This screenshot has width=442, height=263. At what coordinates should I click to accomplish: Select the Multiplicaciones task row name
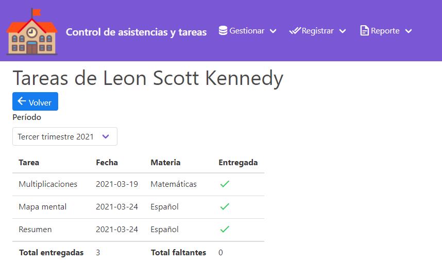tap(48, 184)
